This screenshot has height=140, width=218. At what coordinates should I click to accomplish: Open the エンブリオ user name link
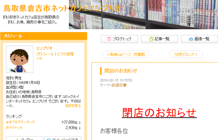click(44, 48)
